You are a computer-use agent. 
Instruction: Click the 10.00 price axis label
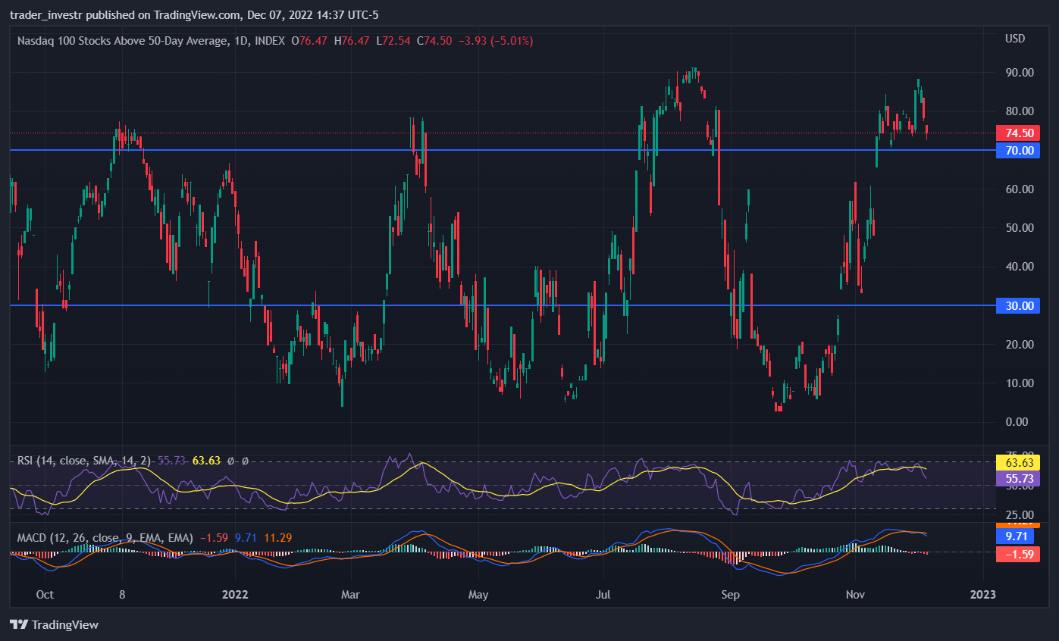1020,383
